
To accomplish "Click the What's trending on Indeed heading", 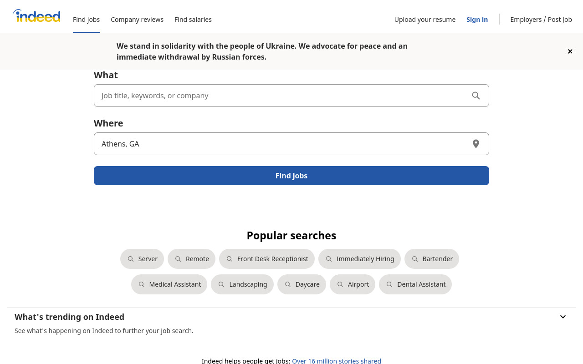I will (x=69, y=317).
